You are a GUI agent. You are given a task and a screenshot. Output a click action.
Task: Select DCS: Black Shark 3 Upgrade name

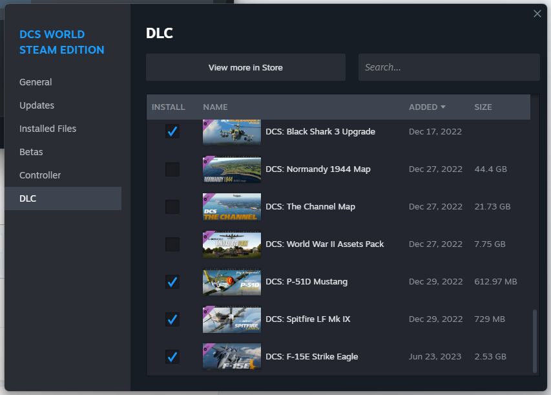click(x=320, y=131)
